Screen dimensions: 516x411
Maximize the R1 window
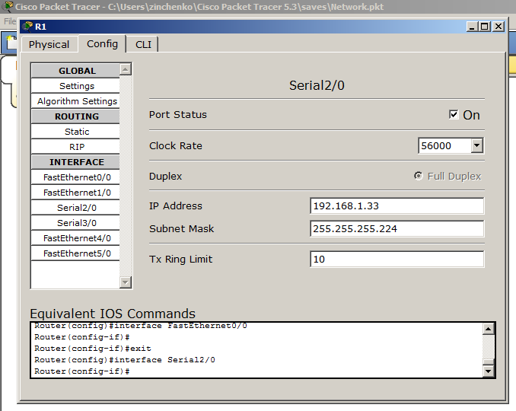point(484,27)
